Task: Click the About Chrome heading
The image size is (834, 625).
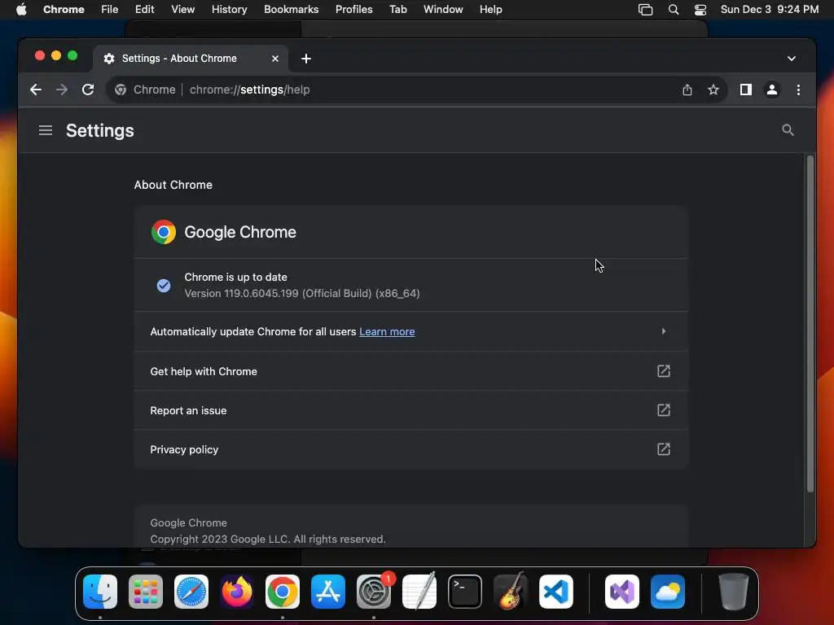Action: pyautogui.click(x=173, y=185)
